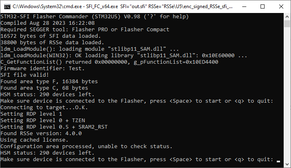Click the 'Connecting to target...O.K.' line
291x168 pixels.
pyautogui.click(x=44, y=108)
